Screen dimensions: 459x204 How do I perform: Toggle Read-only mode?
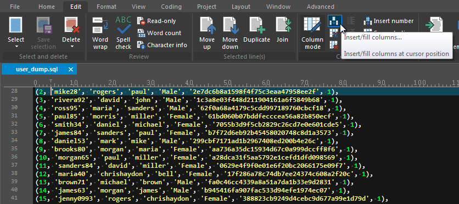pyautogui.click(x=156, y=21)
